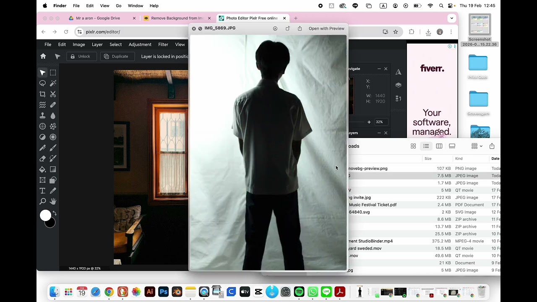Screen dimensions: 537x302
Task: Select the Heal bandage tool in Pixlr
Action: coord(53,105)
